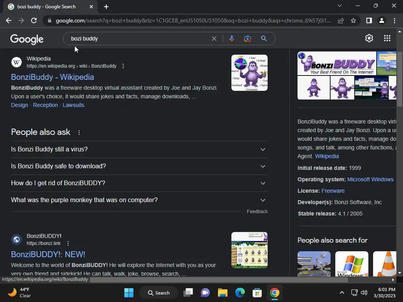The image size is (403, 302).
Task: Open the Chrome side panel icon
Action: pyautogui.click(x=369, y=20)
